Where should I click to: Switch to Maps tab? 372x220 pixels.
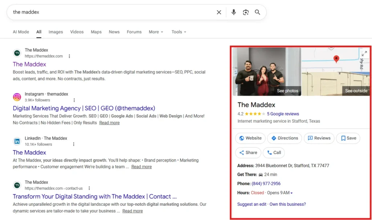coord(96,32)
